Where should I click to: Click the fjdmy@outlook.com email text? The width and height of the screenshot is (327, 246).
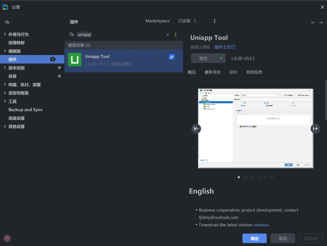[219, 218]
